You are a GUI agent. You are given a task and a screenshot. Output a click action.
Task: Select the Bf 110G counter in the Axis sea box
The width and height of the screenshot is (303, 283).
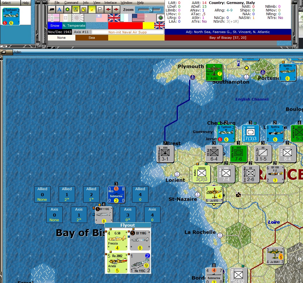(104, 215)
